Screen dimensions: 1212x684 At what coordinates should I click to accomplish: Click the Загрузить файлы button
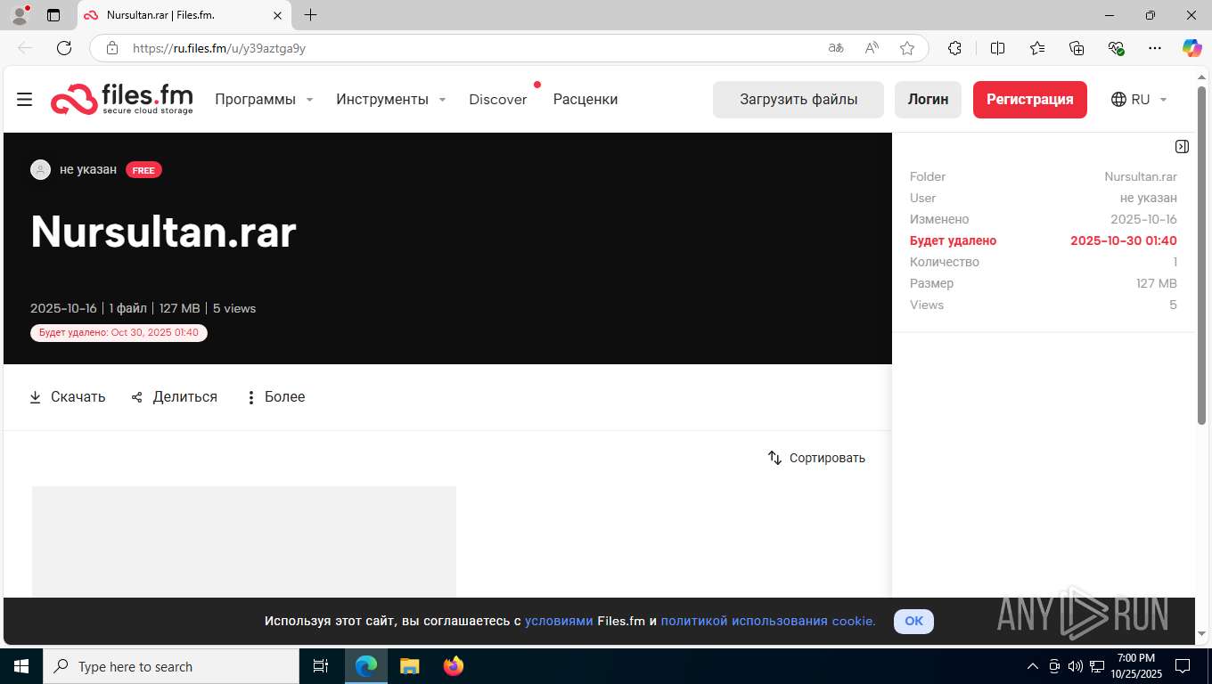click(x=798, y=100)
